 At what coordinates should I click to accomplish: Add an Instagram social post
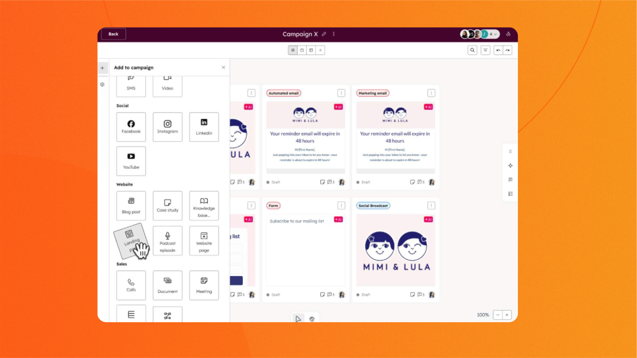click(x=168, y=127)
